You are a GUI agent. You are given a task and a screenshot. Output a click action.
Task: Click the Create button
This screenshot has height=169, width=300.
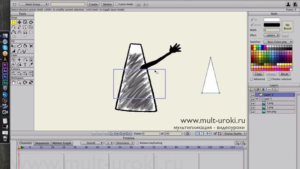[x=93, y=4]
